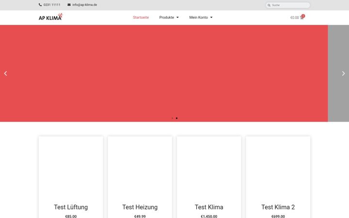The height and width of the screenshot is (218, 349).
Task: Click the Test Heizung product image area
Action: [x=140, y=169]
